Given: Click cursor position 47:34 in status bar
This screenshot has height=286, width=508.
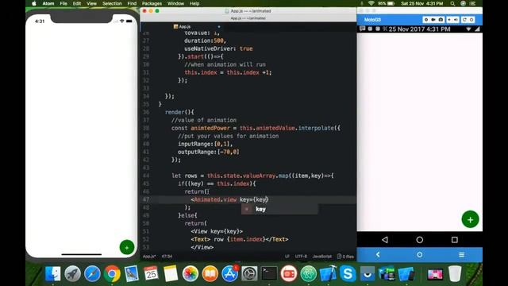Looking at the screenshot, I should coord(167,257).
